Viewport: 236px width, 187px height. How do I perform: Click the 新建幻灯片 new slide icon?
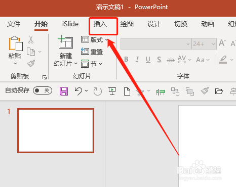pos(65,42)
